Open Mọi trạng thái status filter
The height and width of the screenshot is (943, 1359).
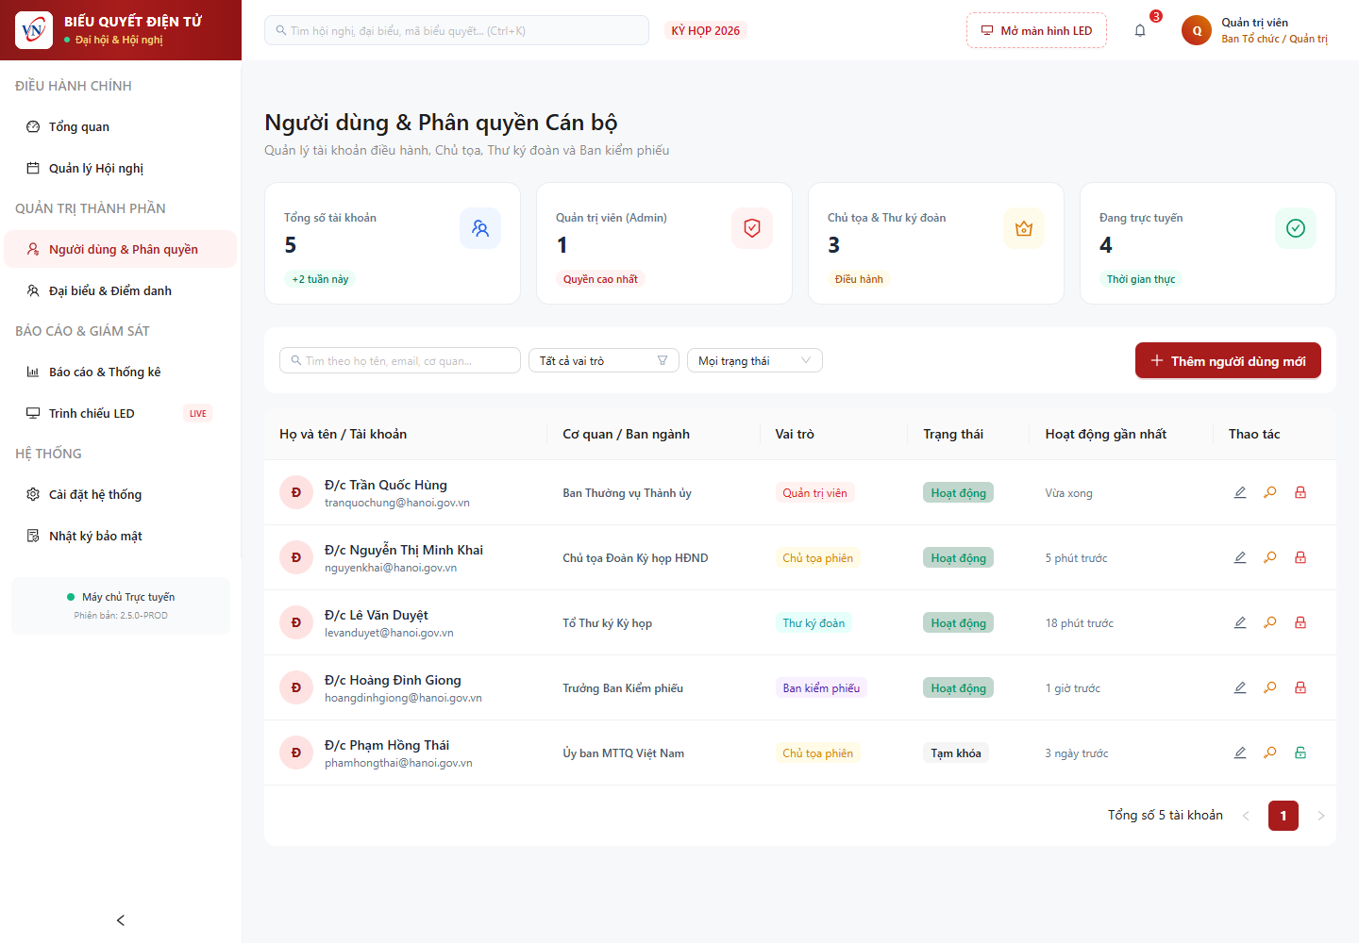tap(755, 360)
